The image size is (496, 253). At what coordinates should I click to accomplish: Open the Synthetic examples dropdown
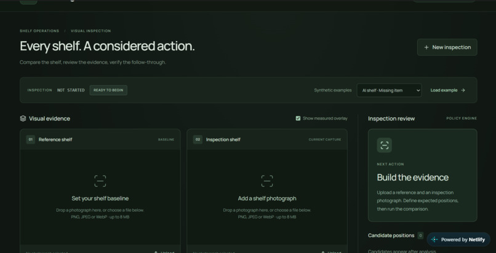[x=389, y=90]
